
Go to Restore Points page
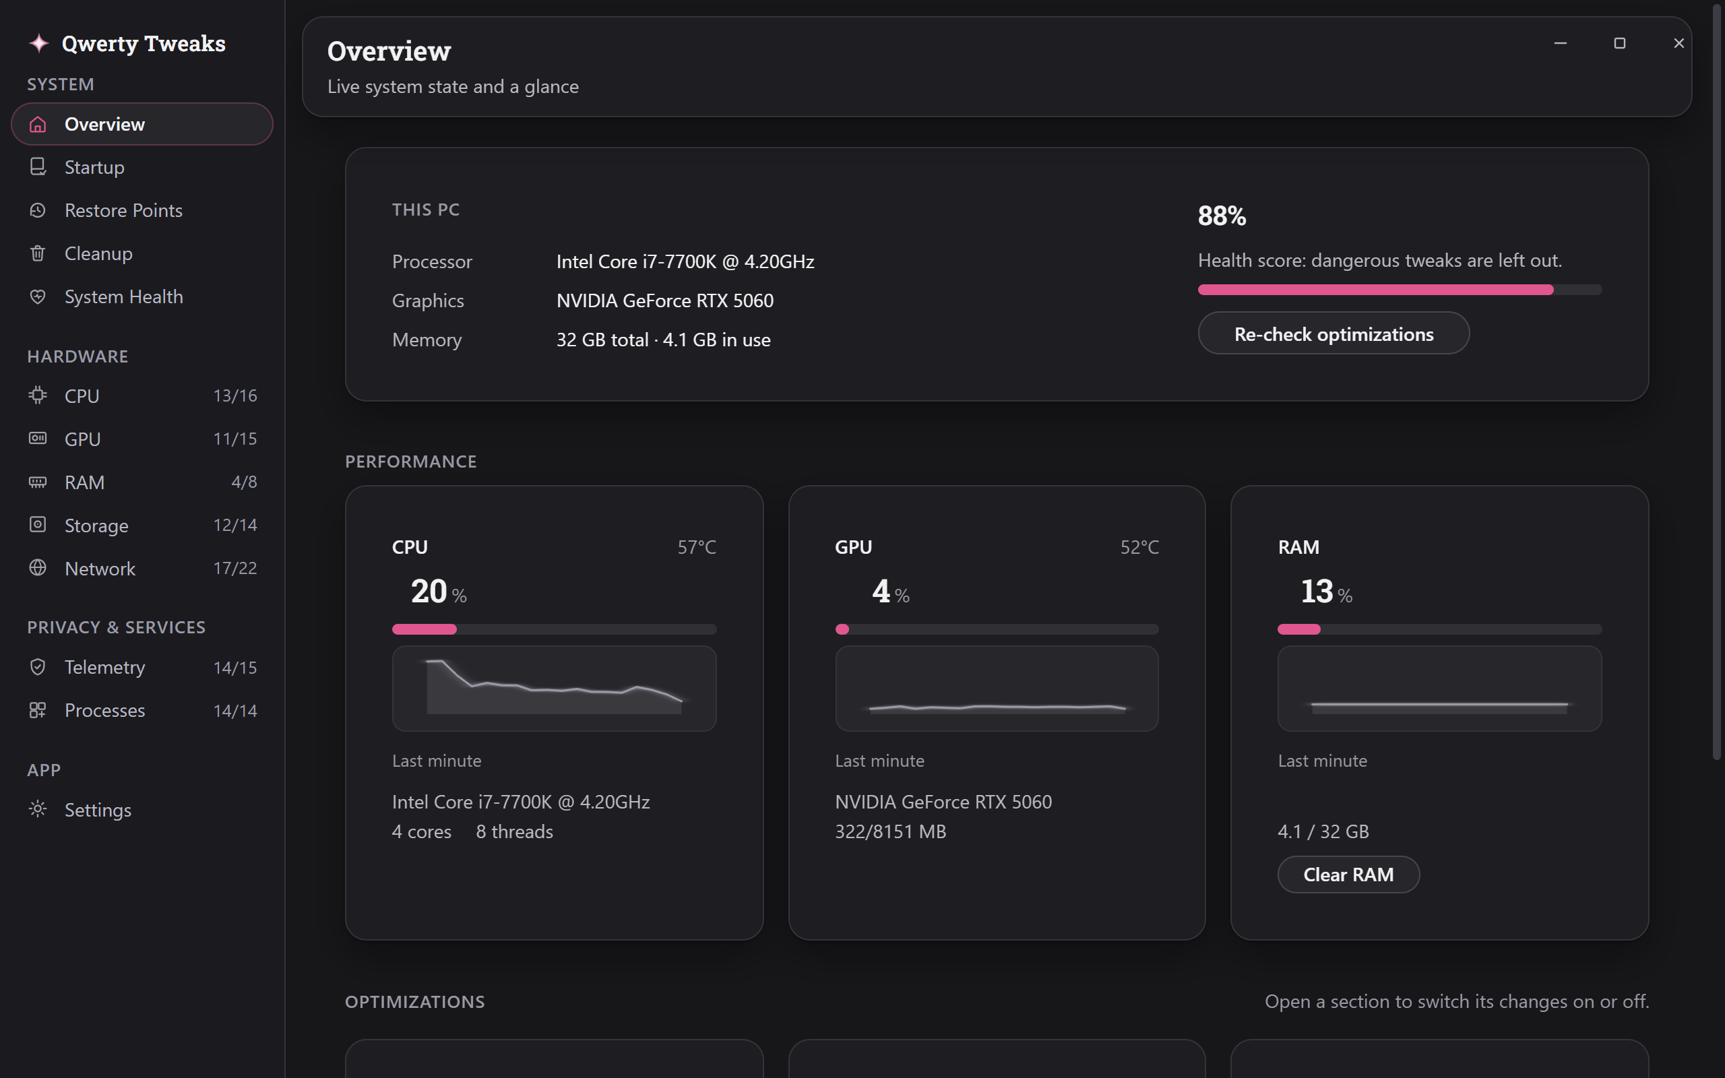tap(142, 210)
